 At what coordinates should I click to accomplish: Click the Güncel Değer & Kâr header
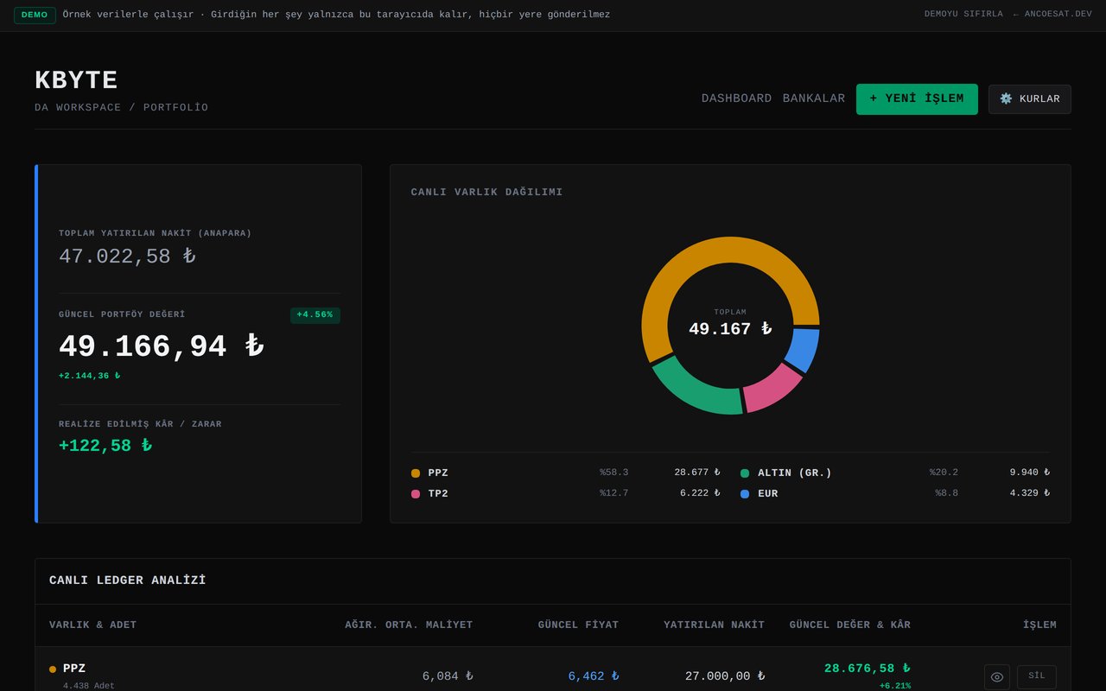[850, 625]
